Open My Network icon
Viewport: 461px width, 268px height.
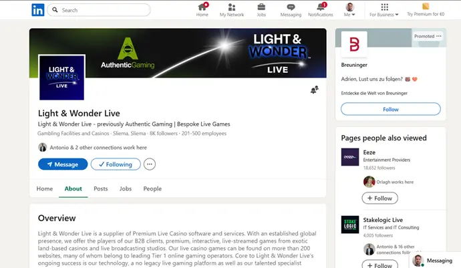(x=232, y=10)
